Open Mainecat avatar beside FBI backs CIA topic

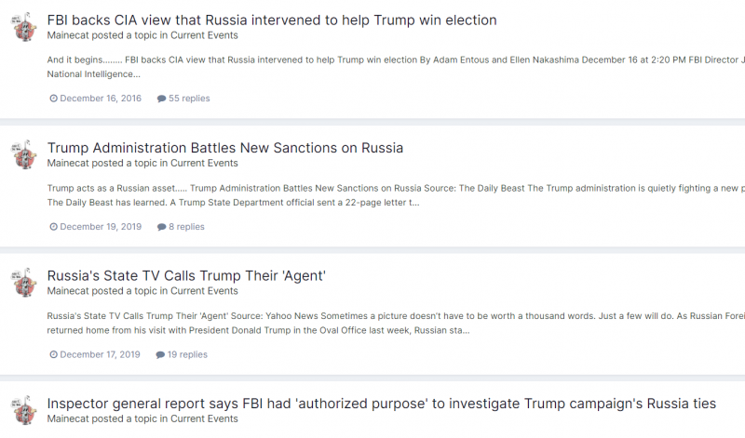coord(24,28)
